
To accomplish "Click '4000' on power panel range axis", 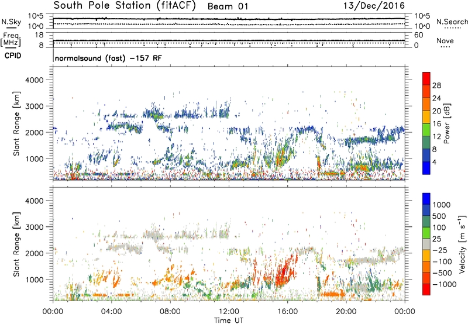I will pyautogui.click(x=35, y=80).
